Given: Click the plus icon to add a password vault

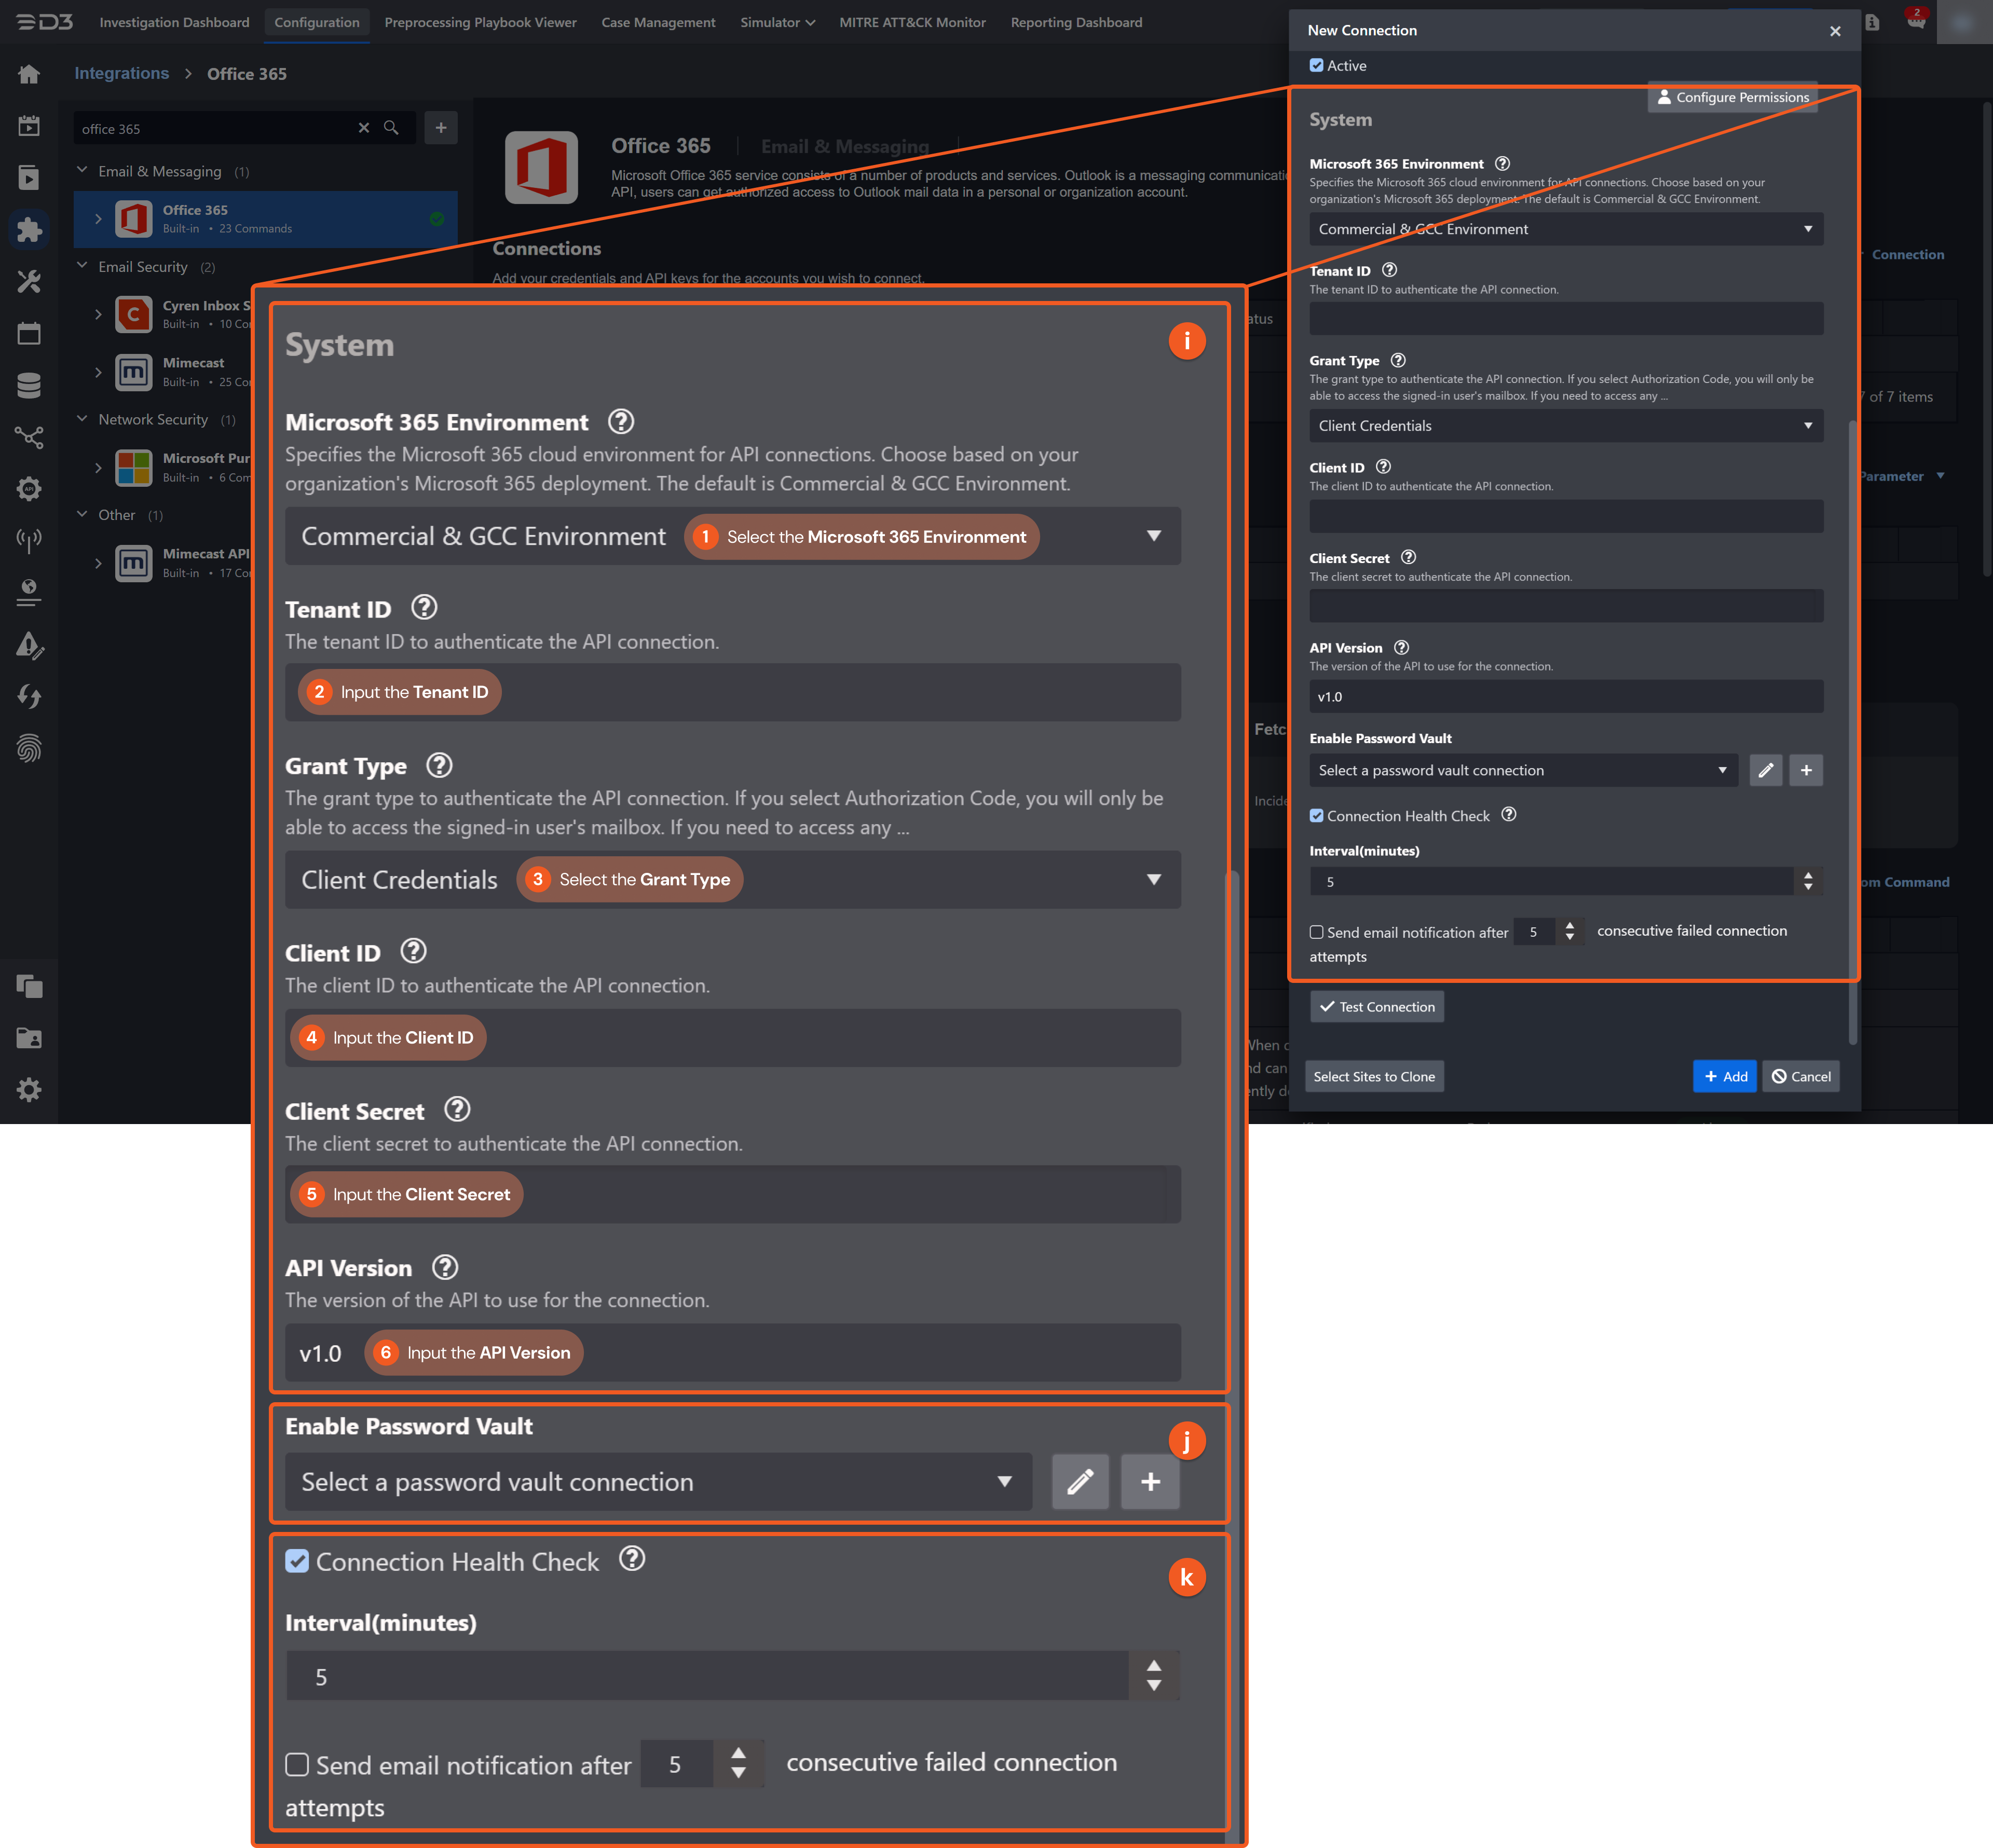Looking at the screenshot, I should coord(1150,1482).
